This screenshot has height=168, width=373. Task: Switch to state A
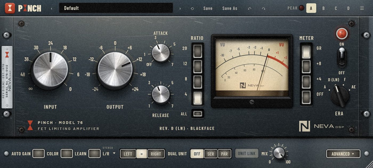311,8
